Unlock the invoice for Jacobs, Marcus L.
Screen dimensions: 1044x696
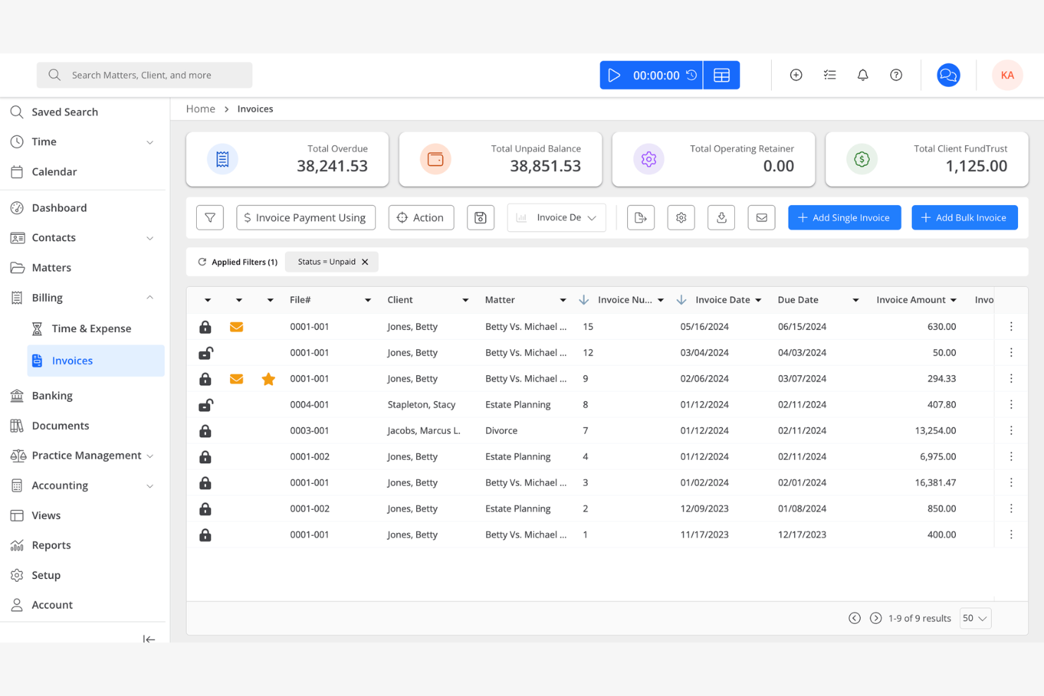(205, 430)
